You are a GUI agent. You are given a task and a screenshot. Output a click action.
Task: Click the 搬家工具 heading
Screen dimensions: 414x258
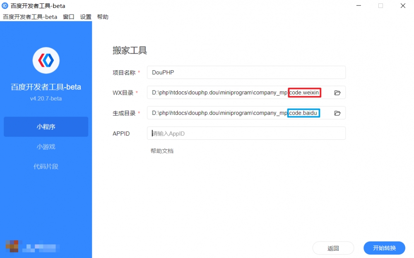130,50
